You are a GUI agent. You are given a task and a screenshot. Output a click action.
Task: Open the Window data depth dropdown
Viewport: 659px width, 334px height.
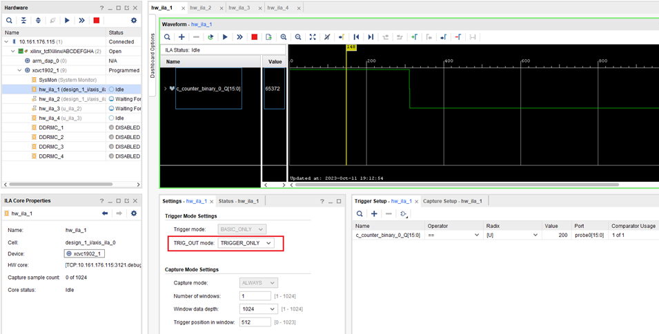tap(259, 309)
